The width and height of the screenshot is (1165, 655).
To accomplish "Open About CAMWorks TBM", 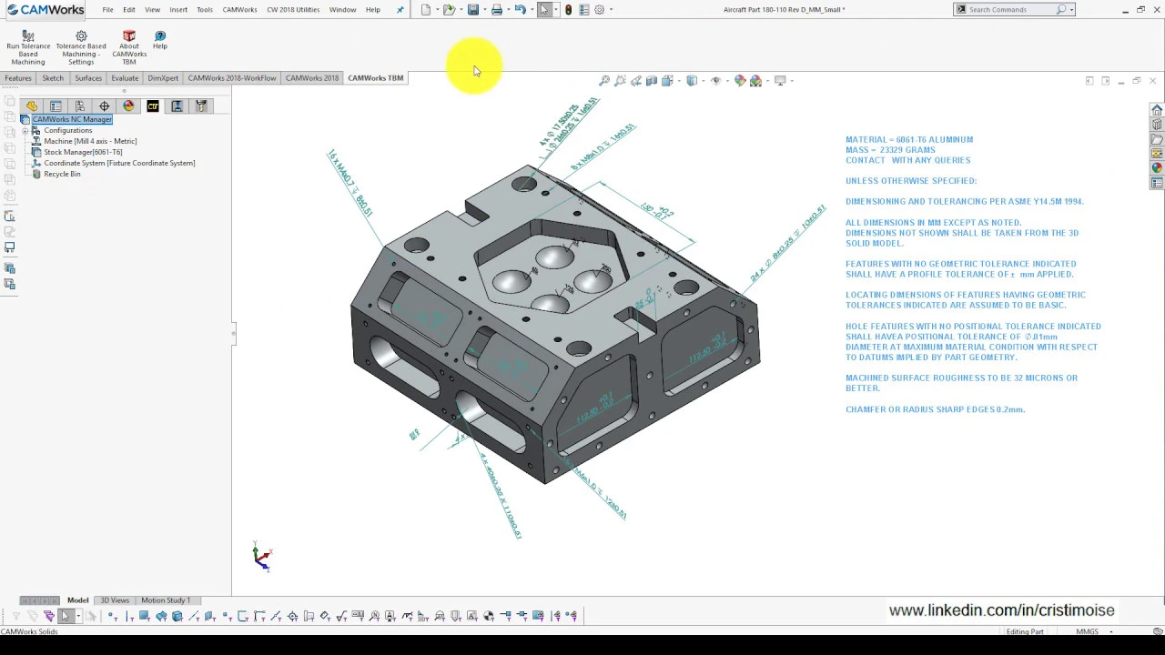I will point(129,48).
